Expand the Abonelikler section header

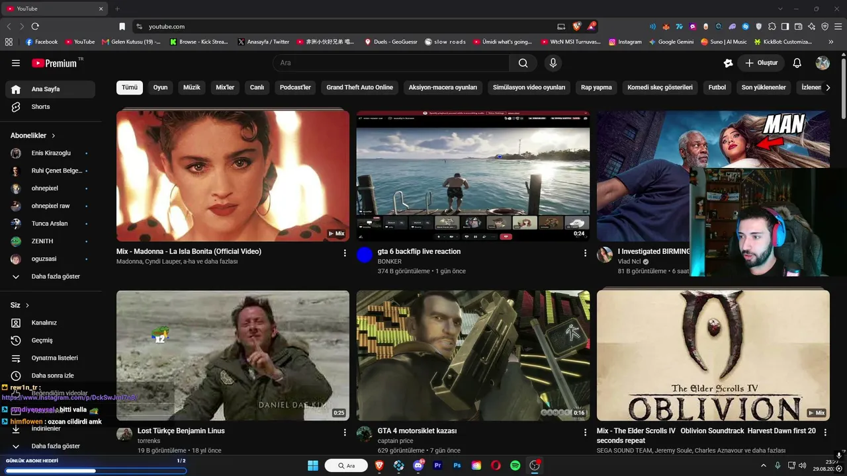(x=33, y=136)
